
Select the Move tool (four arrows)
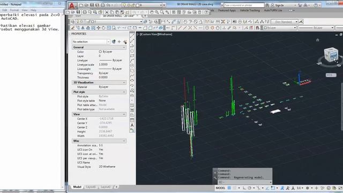(x=99, y=28)
